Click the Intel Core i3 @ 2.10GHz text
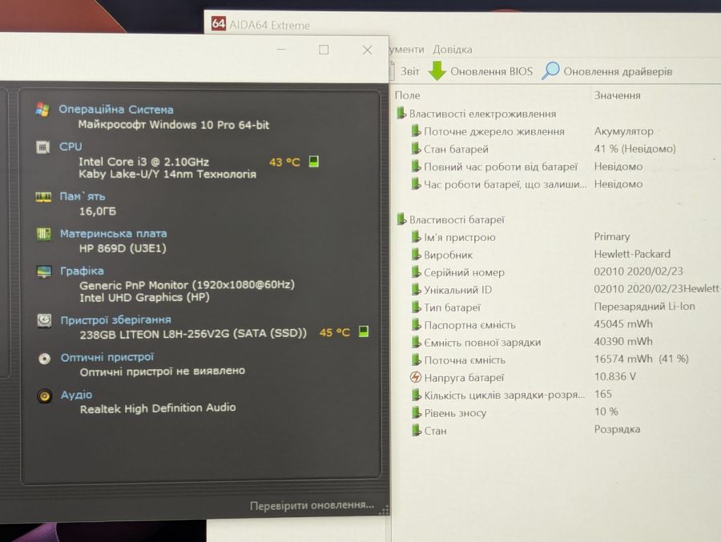721x542 pixels. tap(143, 162)
